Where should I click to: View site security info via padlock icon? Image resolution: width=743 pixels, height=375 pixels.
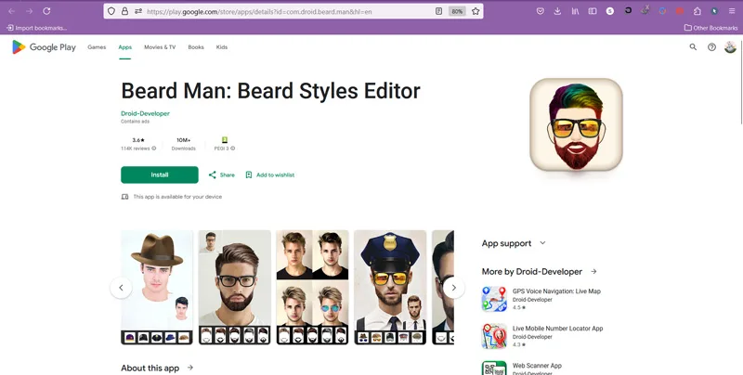[124, 11]
